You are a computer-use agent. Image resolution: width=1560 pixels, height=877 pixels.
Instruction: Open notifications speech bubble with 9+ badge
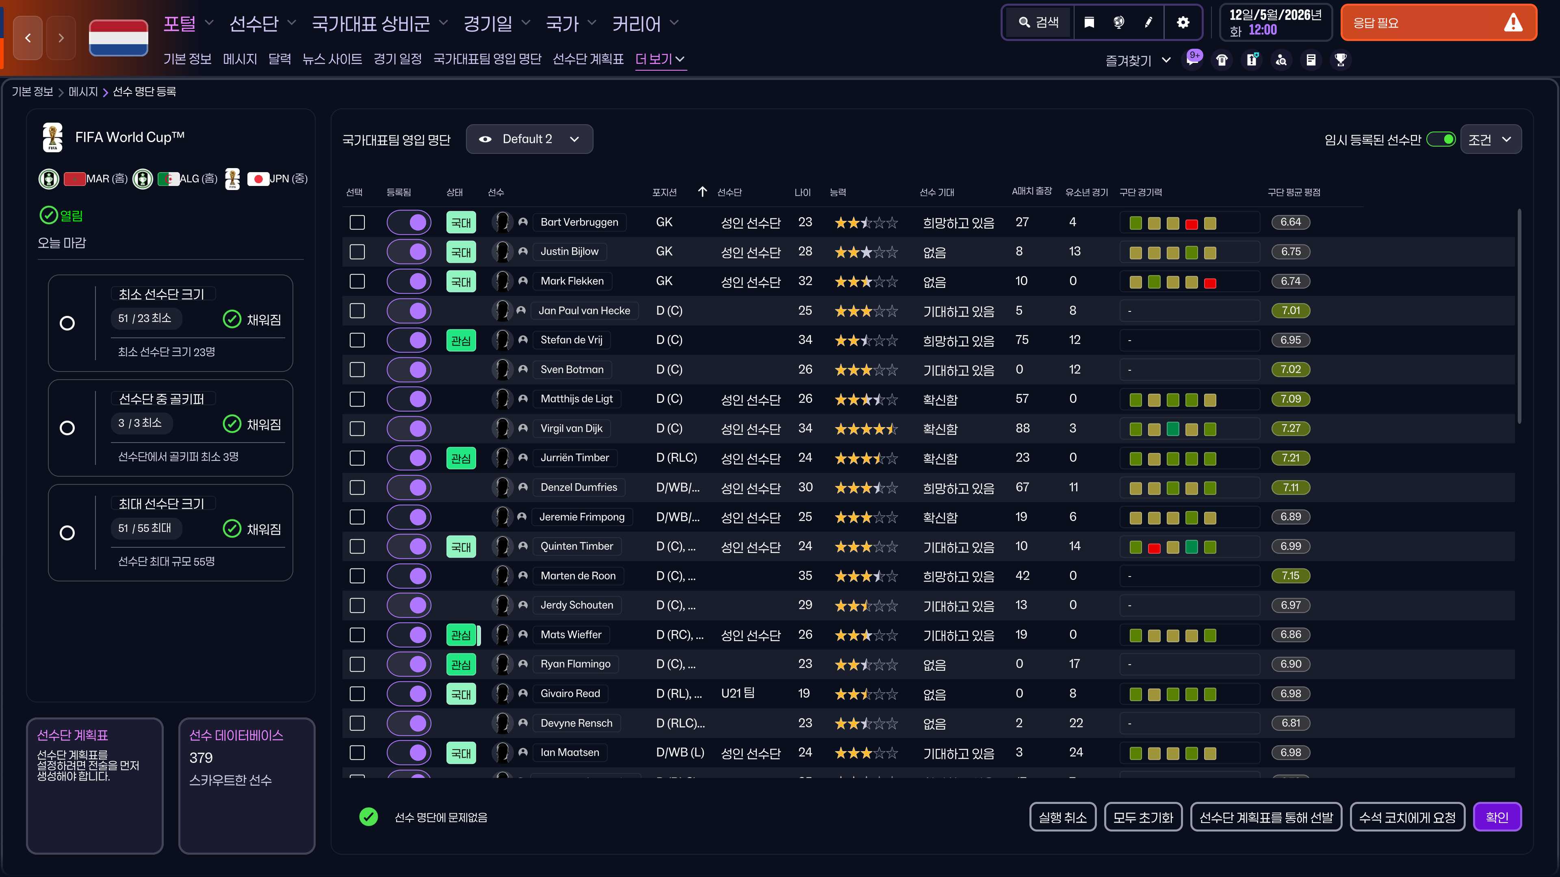click(1193, 59)
